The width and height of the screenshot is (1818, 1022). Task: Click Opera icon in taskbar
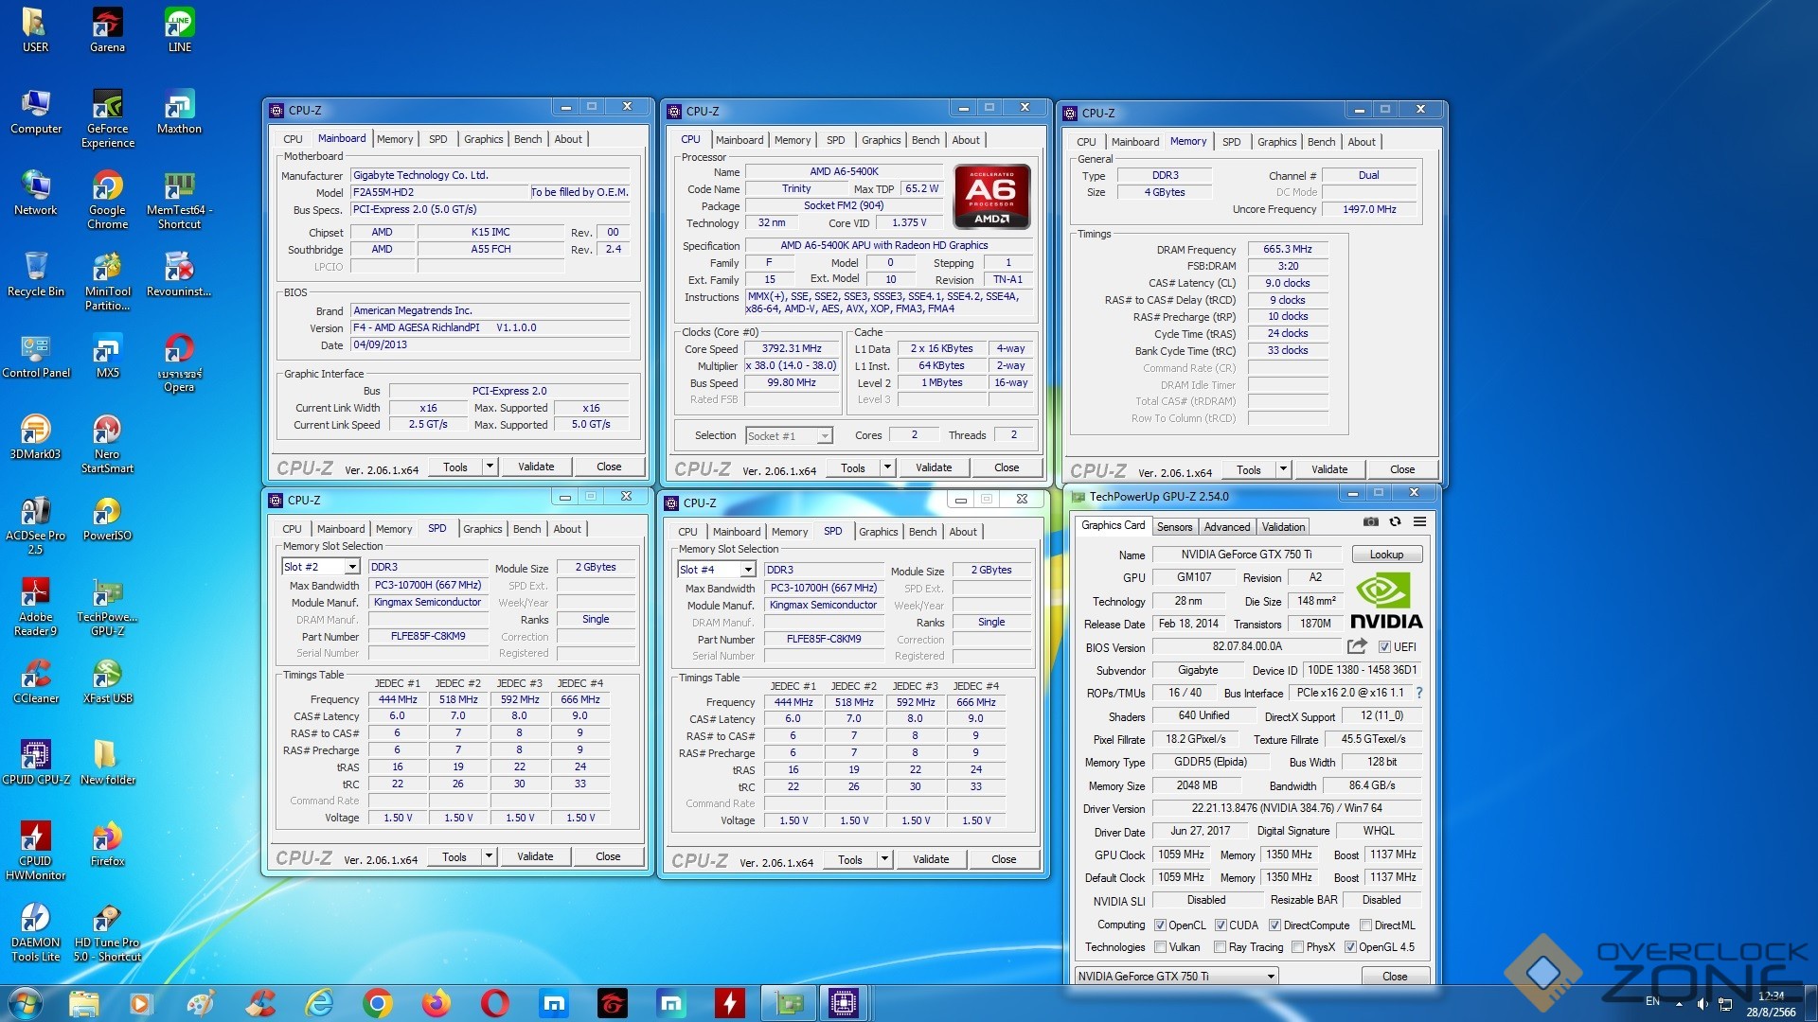[x=494, y=1003]
